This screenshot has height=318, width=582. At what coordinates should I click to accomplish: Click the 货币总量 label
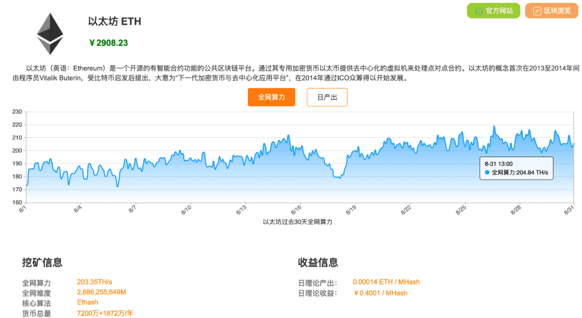(x=37, y=314)
